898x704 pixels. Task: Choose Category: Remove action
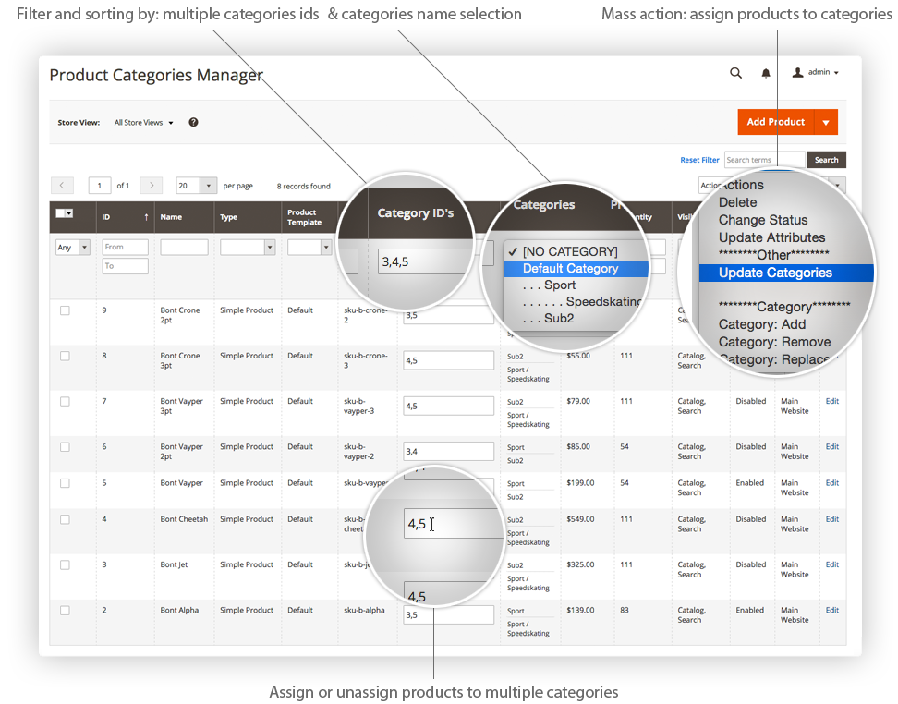click(x=774, y=342)
